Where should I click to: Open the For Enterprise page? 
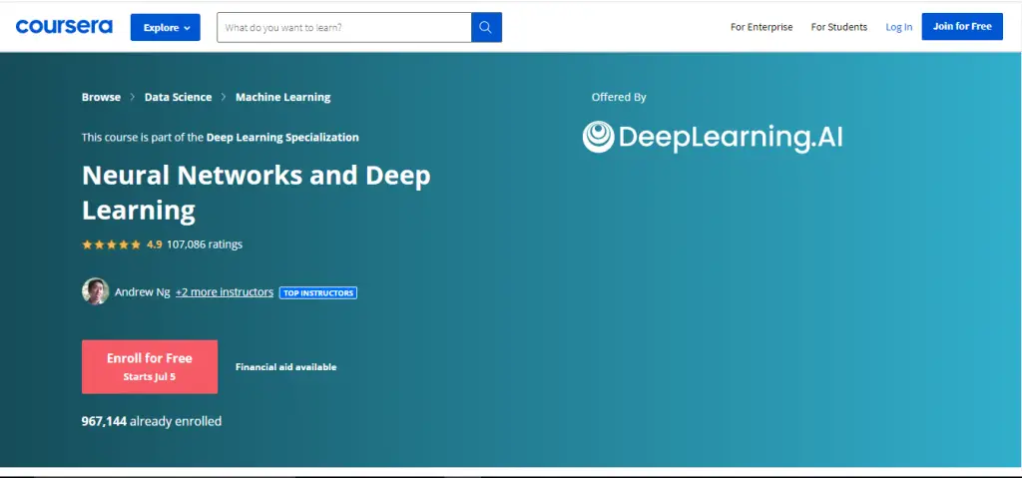point(762,27)
